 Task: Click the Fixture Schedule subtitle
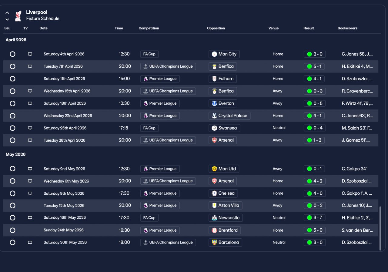pyautogui.click(x=43, y=18)
